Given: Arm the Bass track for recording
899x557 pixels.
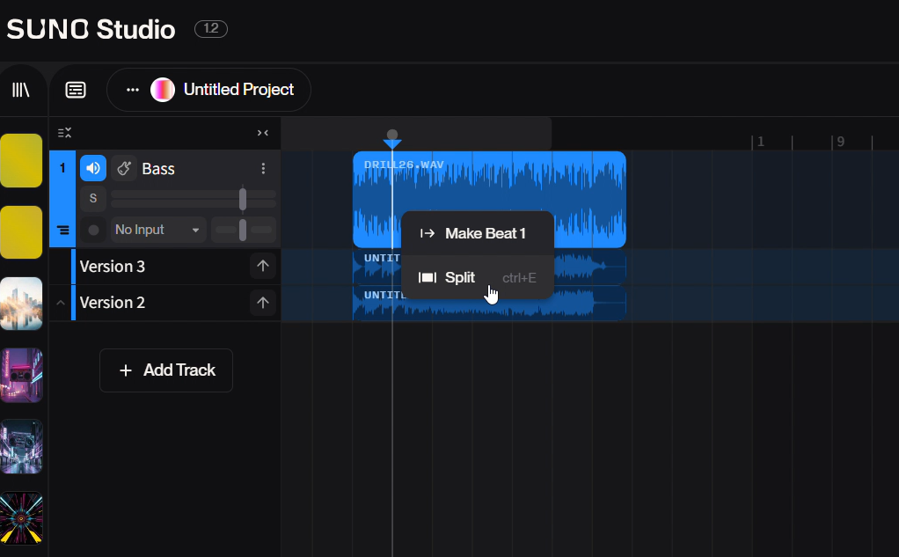Looking at the screenshot, I should 93,230.
